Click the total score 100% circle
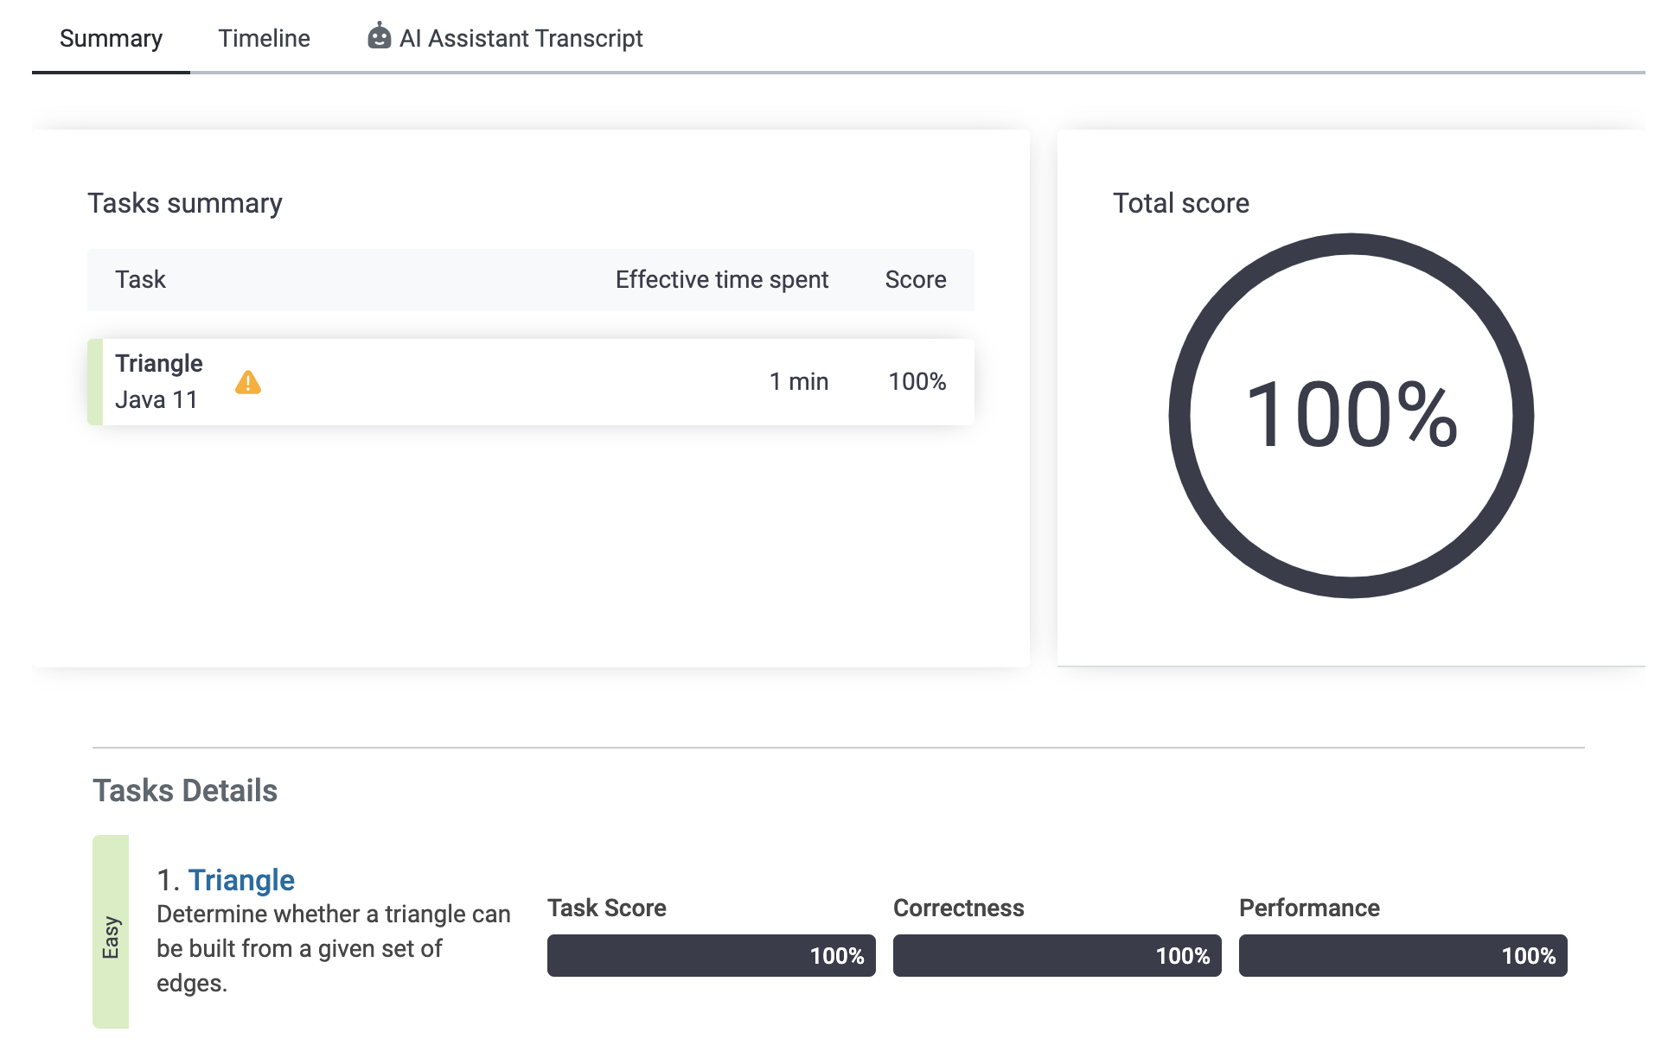 click(x=1351, y=415)
